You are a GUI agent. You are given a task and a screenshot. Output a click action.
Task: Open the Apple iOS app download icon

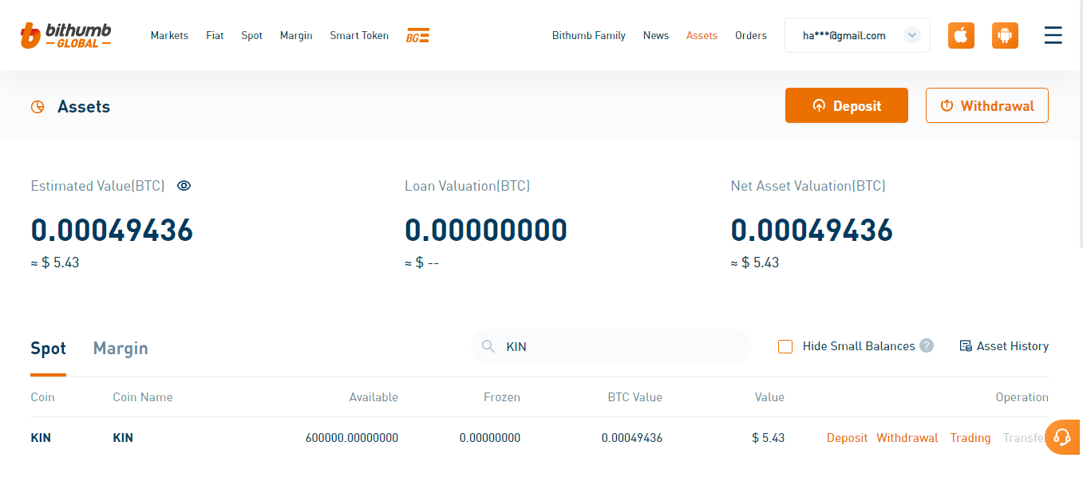(961, 36)
